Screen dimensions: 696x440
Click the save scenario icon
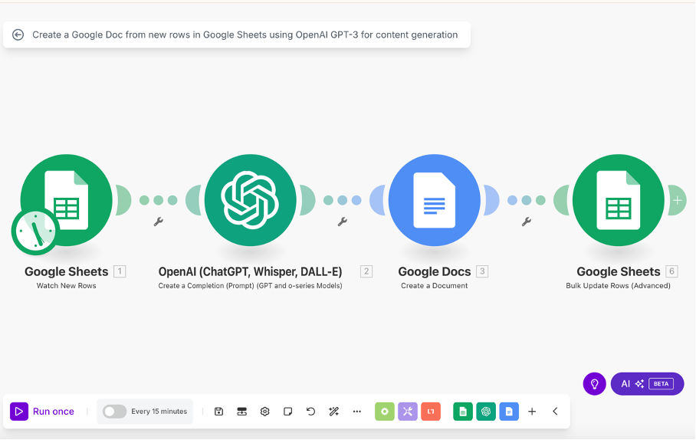[218, 412]
